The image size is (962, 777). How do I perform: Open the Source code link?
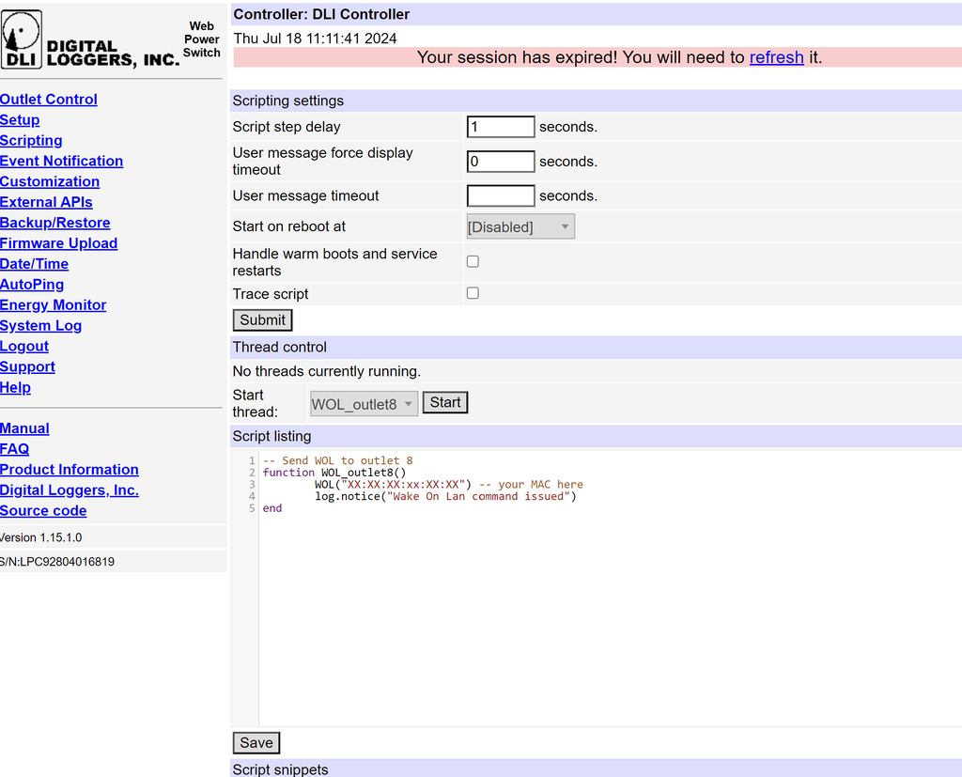tap(43, 510)
